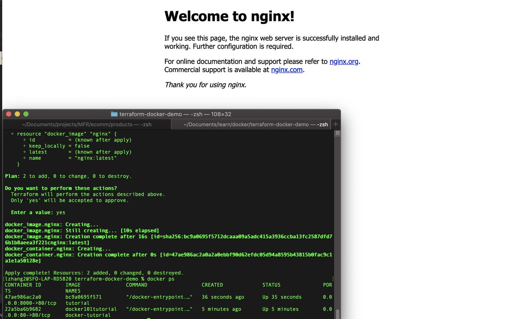Open the nginx.com commercial support link
The image size is (513, 319).
(287, 70)
